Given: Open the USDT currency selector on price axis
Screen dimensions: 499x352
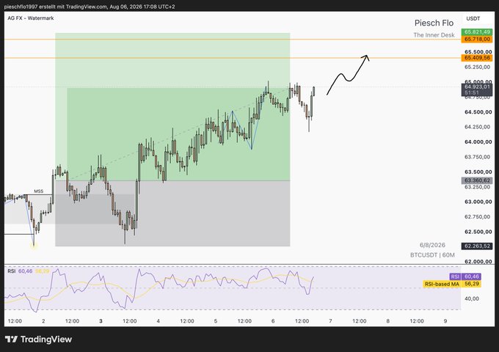Looking at the screenshot, I should pyautogui.click(x=473, y=19).
